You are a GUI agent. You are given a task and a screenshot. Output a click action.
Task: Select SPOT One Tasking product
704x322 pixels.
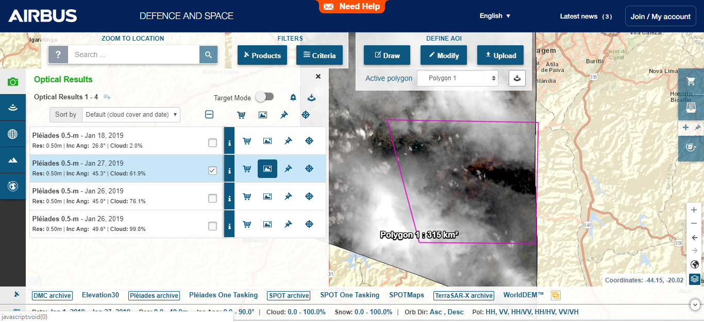(x=349, y=295)
